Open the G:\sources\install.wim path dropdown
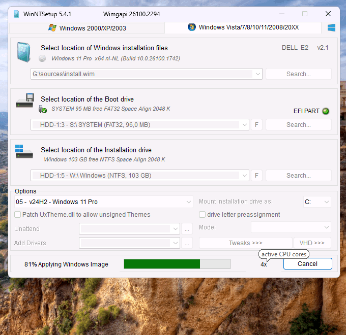 pyautogui.click(x=257, y=74)
